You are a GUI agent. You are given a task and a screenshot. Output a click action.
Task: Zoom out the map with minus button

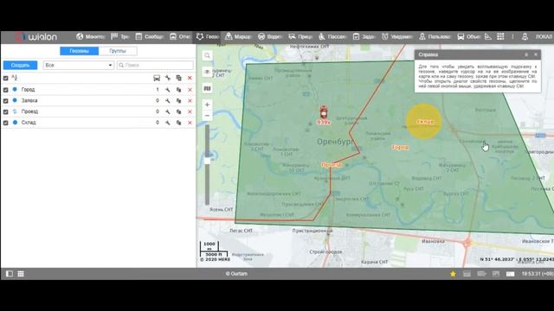point(208,115)
